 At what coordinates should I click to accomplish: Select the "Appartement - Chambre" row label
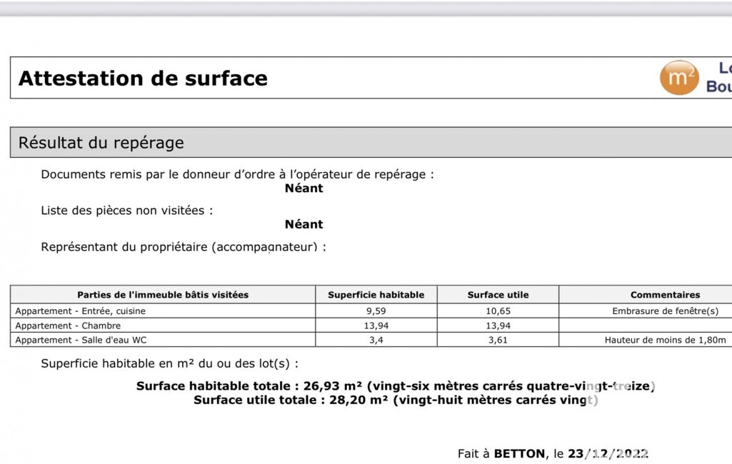click(68, 326)
